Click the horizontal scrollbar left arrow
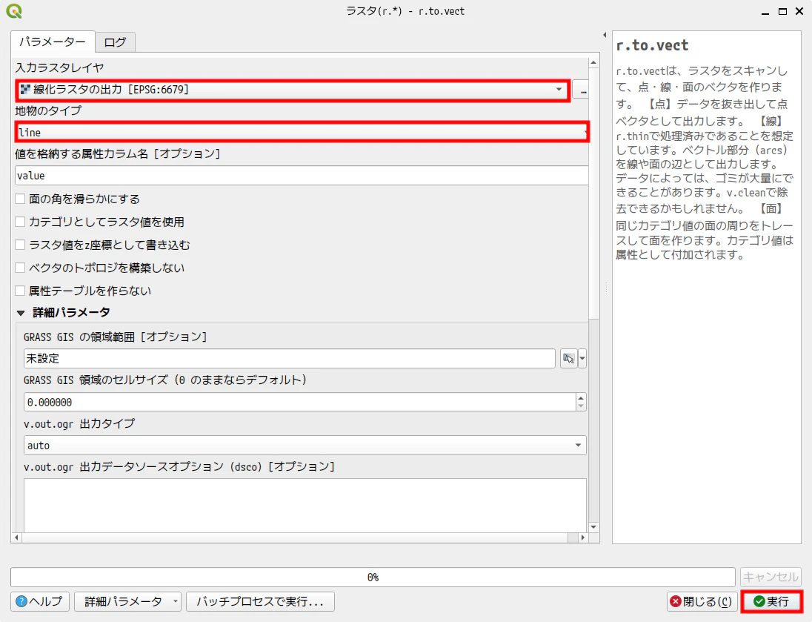Screen dimensions: 812x622 [x=16, y=537]
